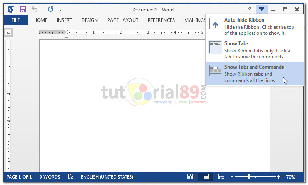Open the MAILINGS tab
The height and width of the screenshot is (185, 308).
195,20
